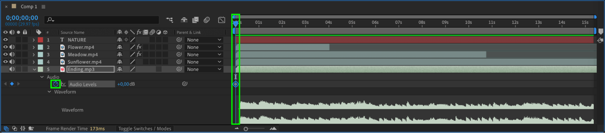Click the Audio Levels stopwatch icon

[56, 84]
